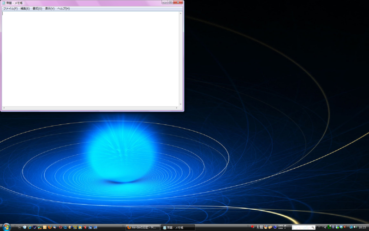Viewport: 369px width, 231px height.
Task: Expand hidden tray icons with the chevron
Action: point(325,227)
